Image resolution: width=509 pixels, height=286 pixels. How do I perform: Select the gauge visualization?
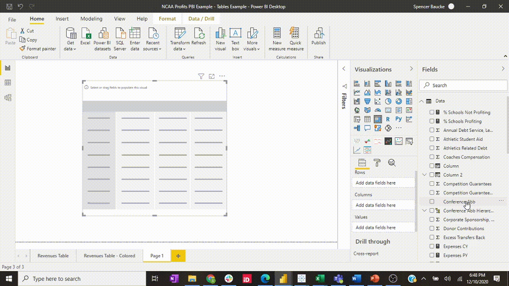(x=378, y=110)
